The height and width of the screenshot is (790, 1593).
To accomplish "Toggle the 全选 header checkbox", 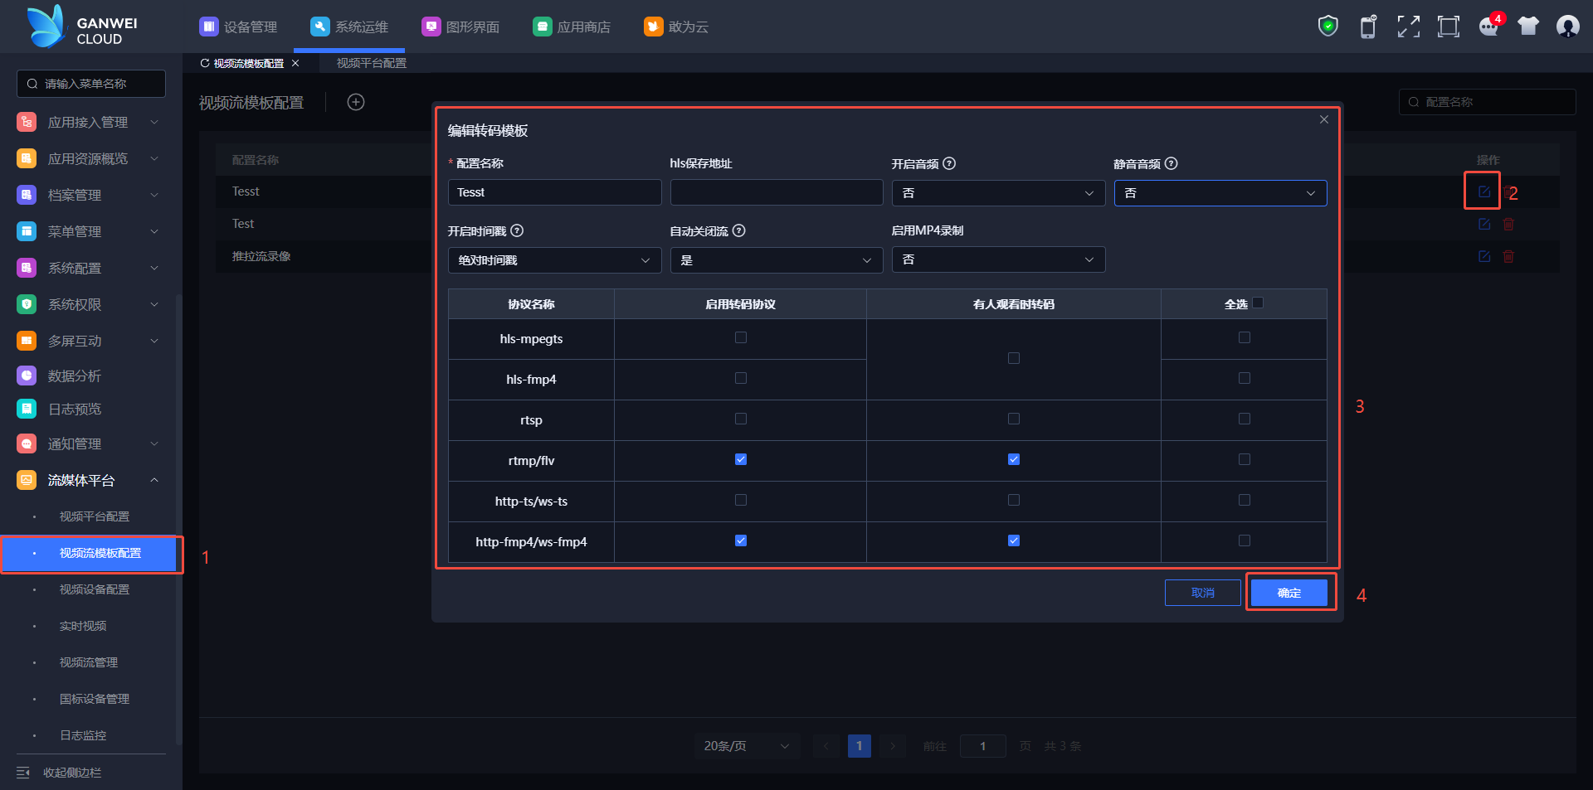I will pyautogui.click(x=1258, y=303).
